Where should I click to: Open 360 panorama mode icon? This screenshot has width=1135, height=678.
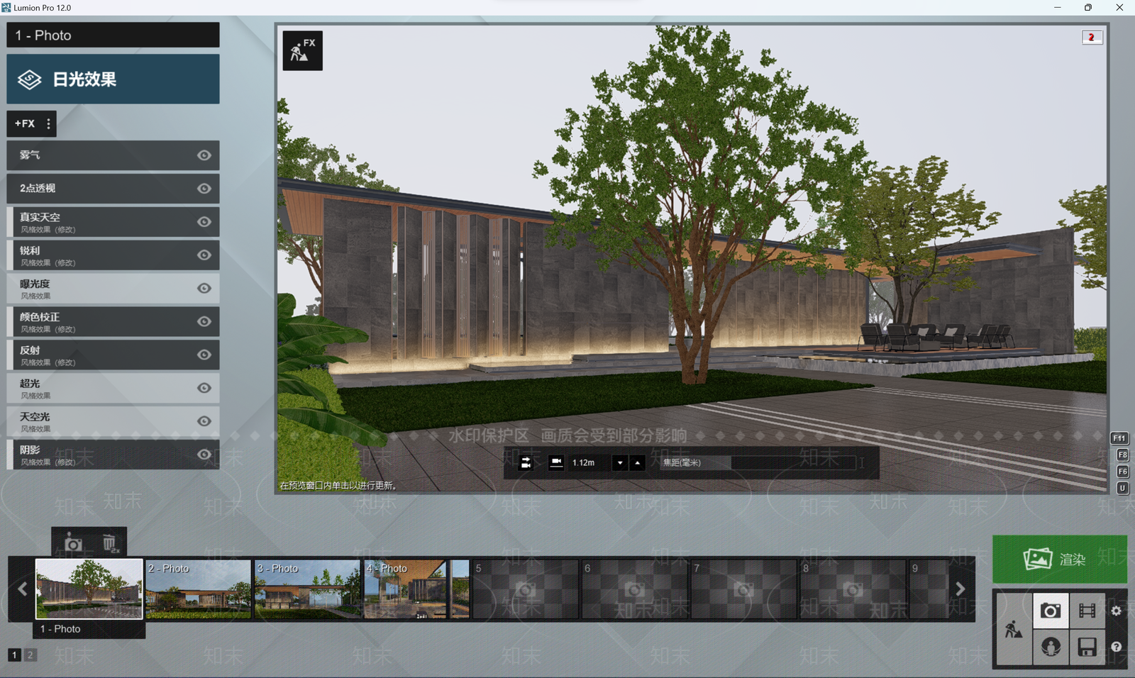coord(1051,647)
